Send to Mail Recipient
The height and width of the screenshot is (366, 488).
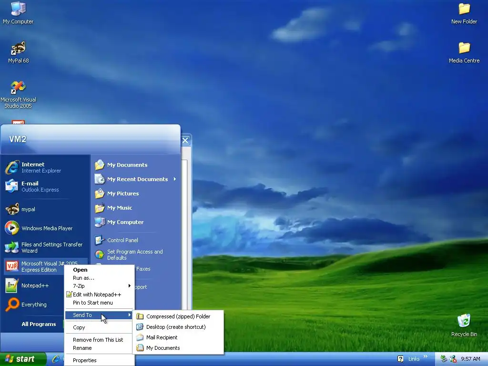178,337
